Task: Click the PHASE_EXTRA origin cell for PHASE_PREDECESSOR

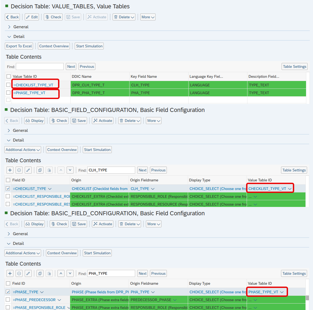Action: coord(99,300)
